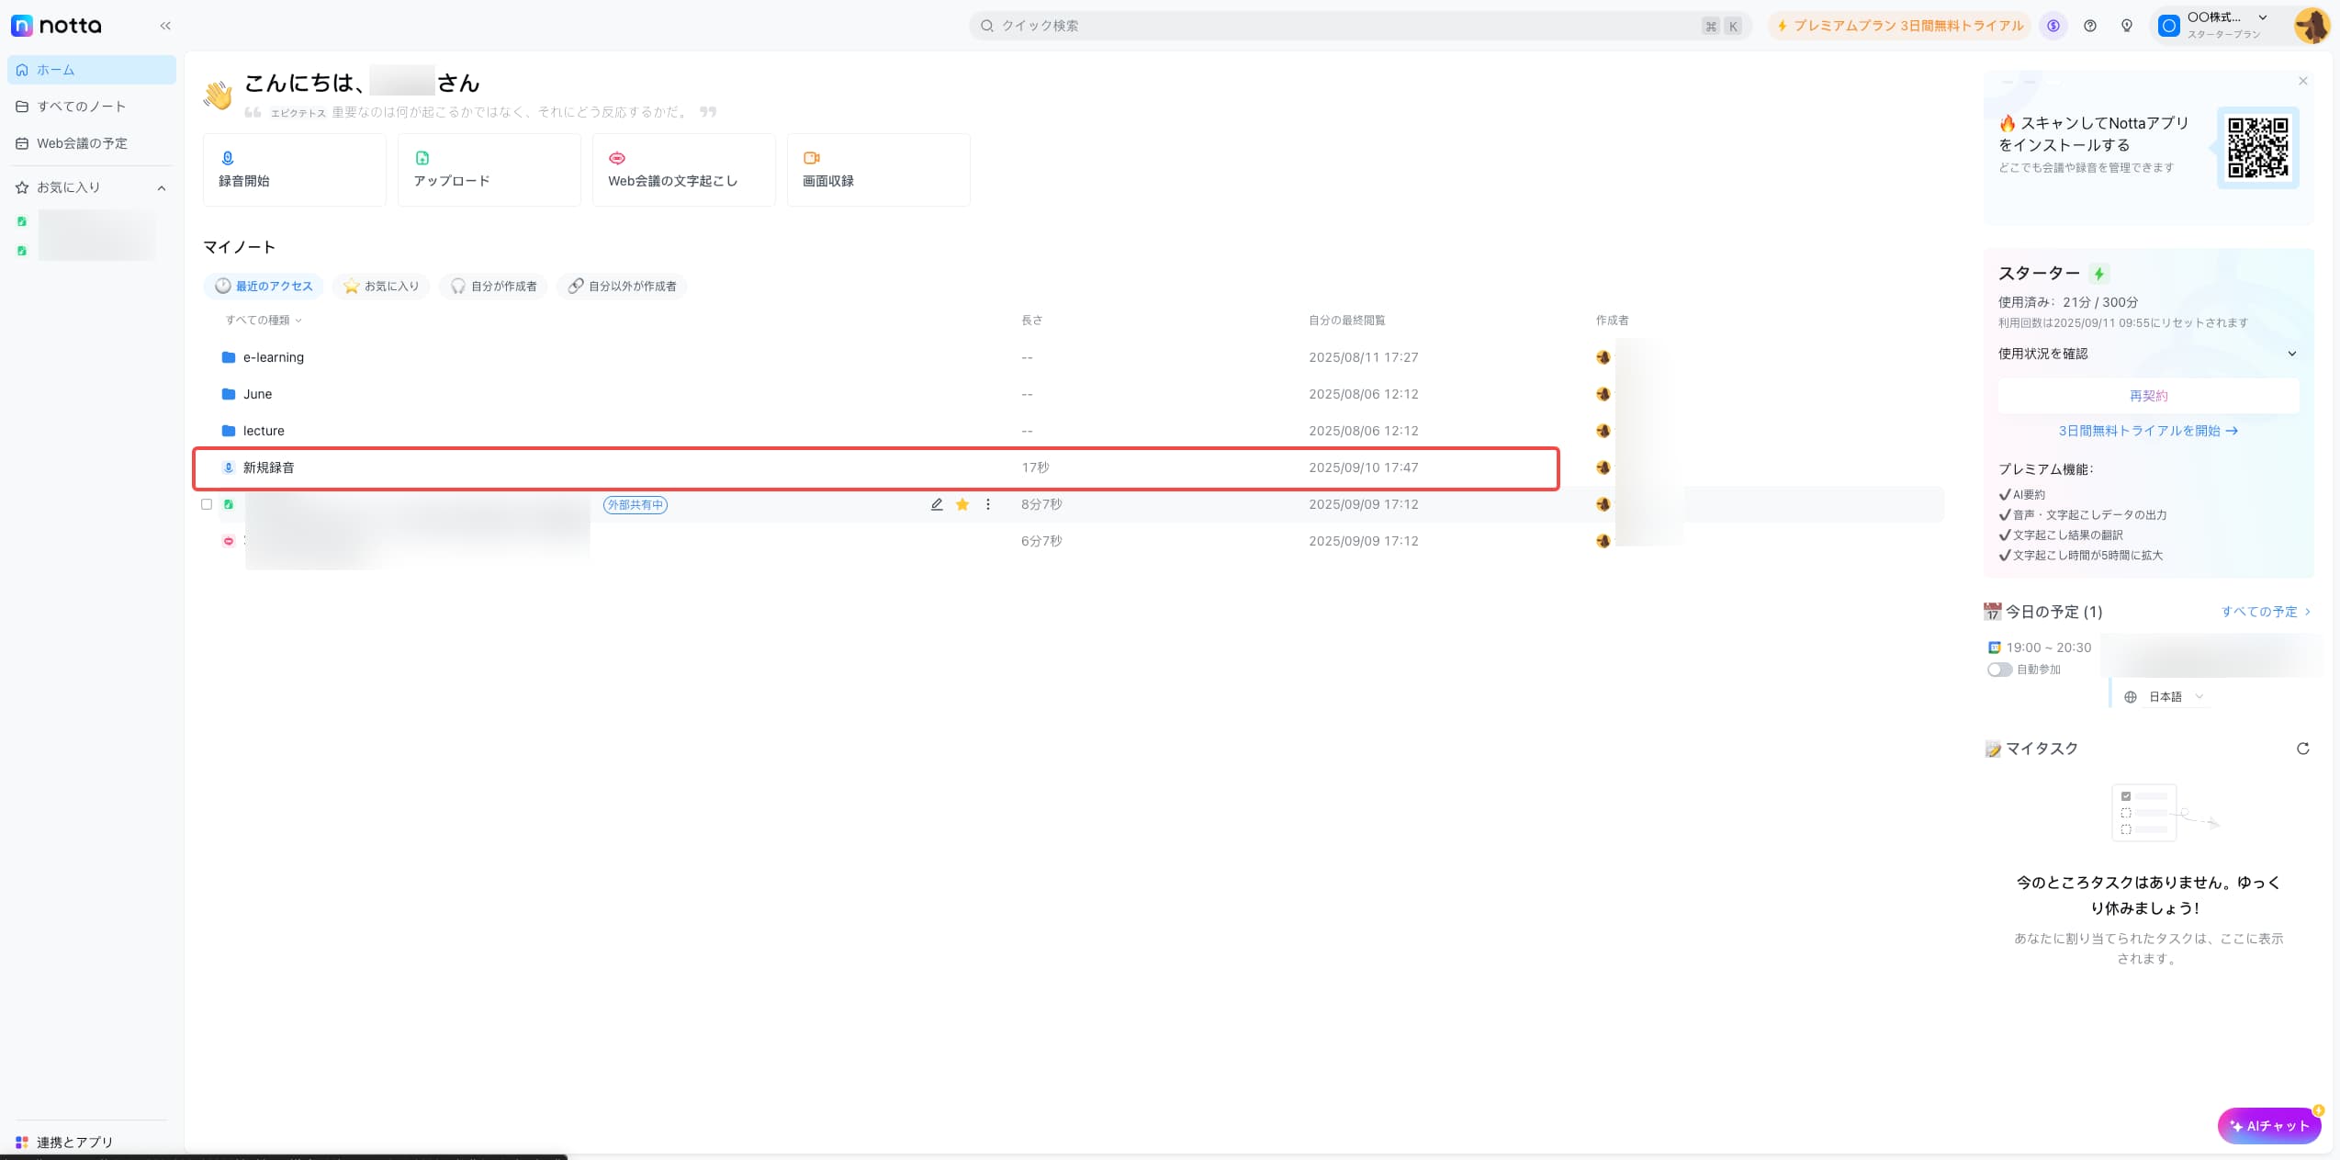The image size is (2340, 1160).
Task: Click the microphone 録音開始 icon
Action: click(228, 158)
